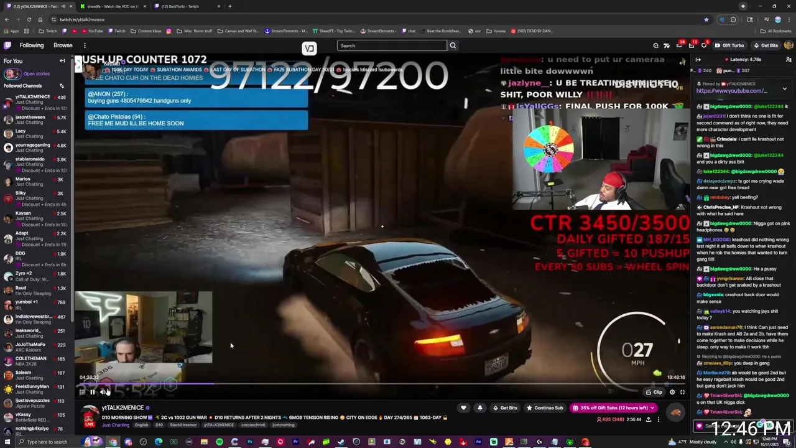796x448 pixels.
Task: Click the twitch.tv address bar
Action: (373, 19)
